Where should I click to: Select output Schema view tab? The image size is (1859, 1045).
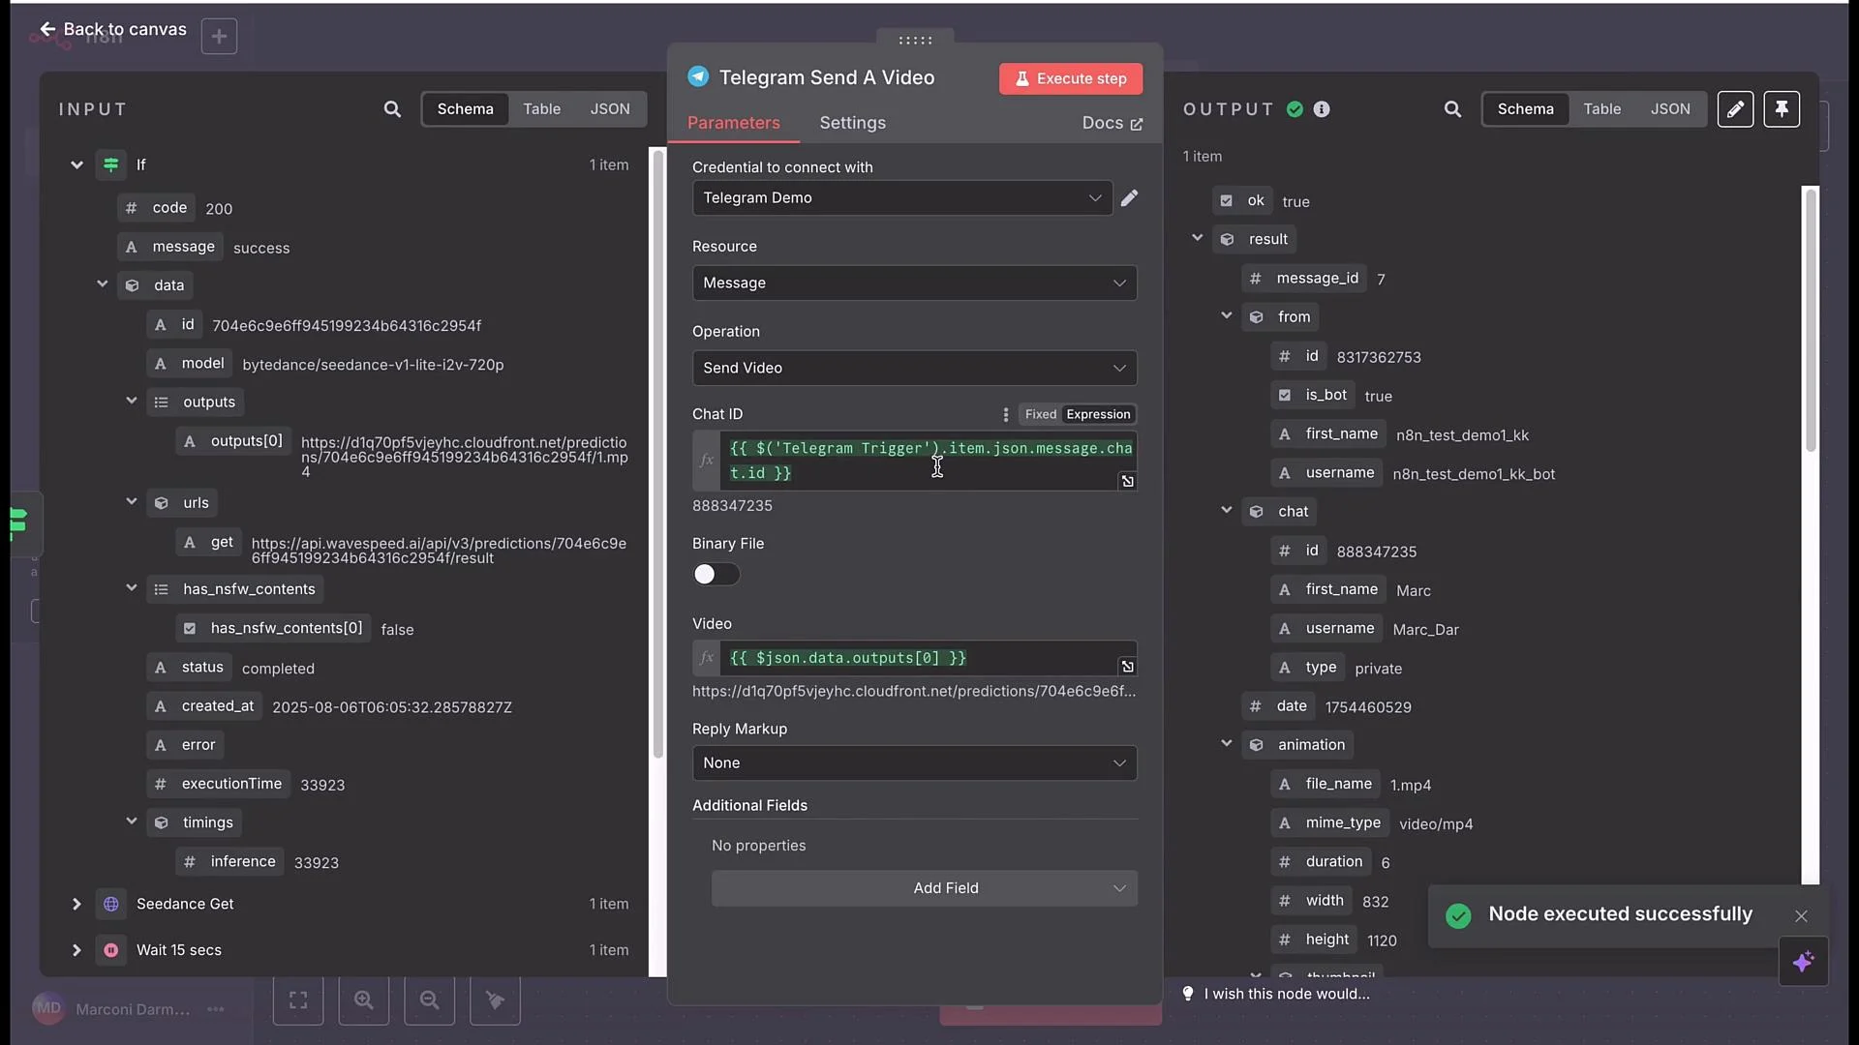click(1525, 109)
